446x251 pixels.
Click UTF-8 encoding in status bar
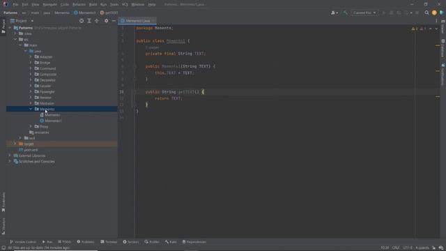[x=408, y=248]
